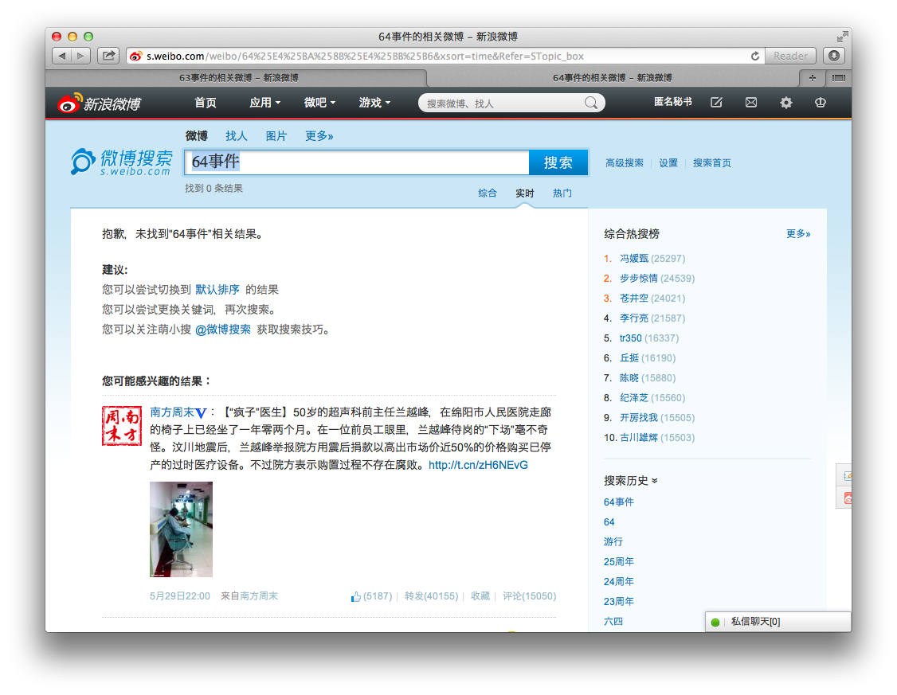Click post source 来自南方周末

click(249, 596)
